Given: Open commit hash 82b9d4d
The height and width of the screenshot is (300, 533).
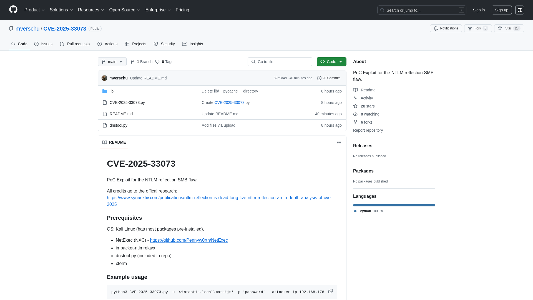Looking at the screenshot, I should pos(280,78).
